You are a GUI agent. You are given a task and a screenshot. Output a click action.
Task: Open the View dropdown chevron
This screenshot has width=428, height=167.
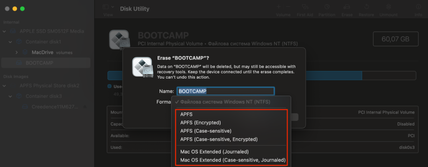coord(113,7)
